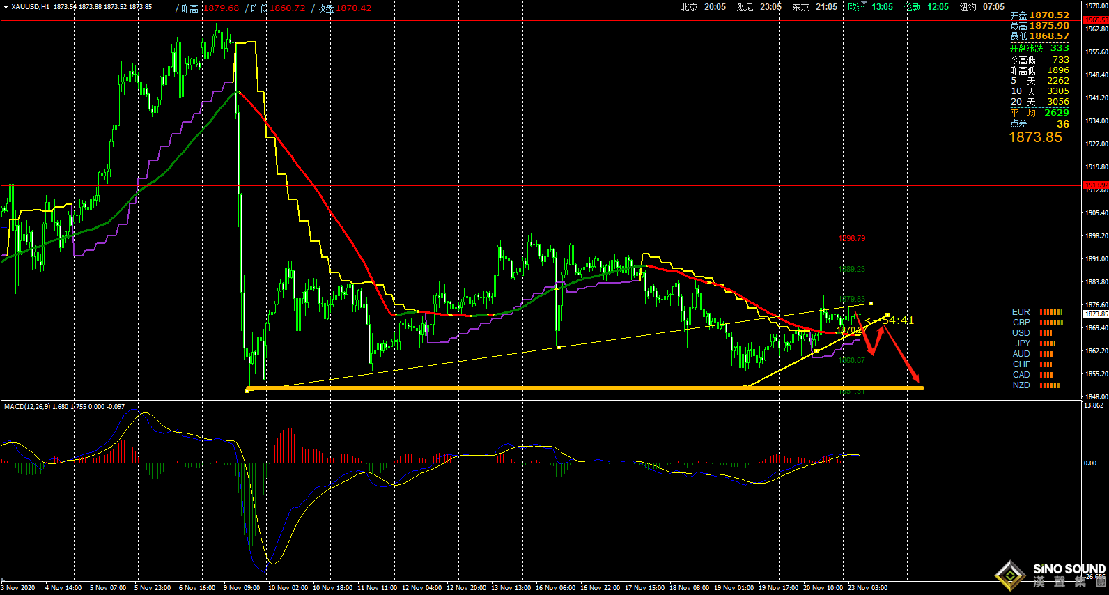Click the JPY currency strength label
This screenshot has height=595, width=1109.
(1022, 343)
